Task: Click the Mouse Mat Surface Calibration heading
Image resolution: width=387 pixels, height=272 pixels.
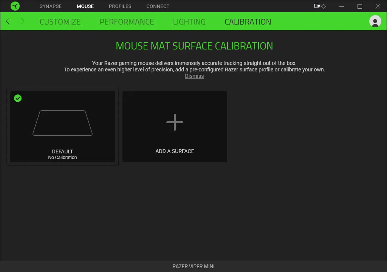Action: coord(194,46)
